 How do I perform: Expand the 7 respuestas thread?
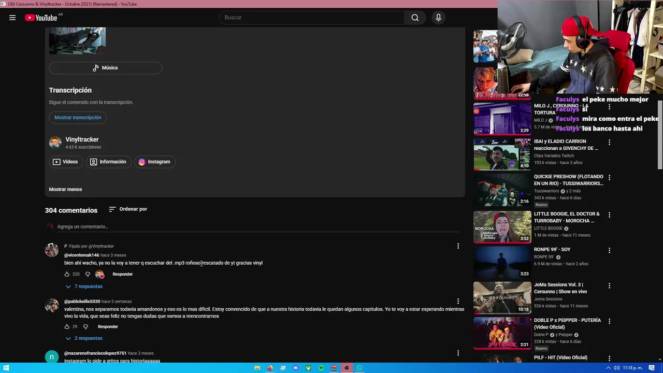[84, 286]
